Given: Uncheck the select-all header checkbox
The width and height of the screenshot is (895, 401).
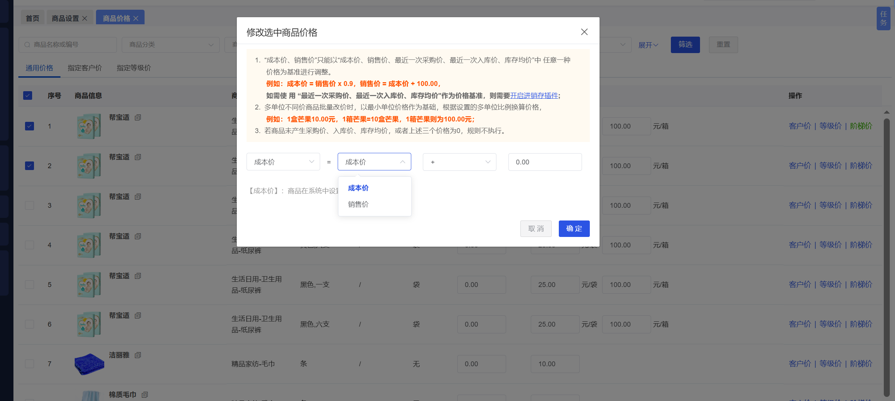Looking at the screenshot, I should tap(28, 96).
